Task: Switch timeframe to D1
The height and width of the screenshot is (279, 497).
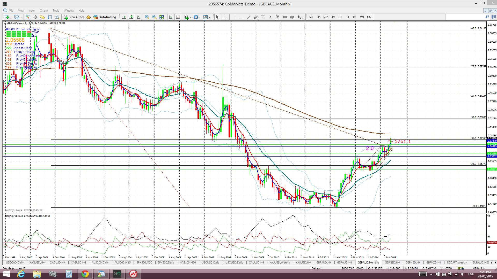Action: click(355, 17)
